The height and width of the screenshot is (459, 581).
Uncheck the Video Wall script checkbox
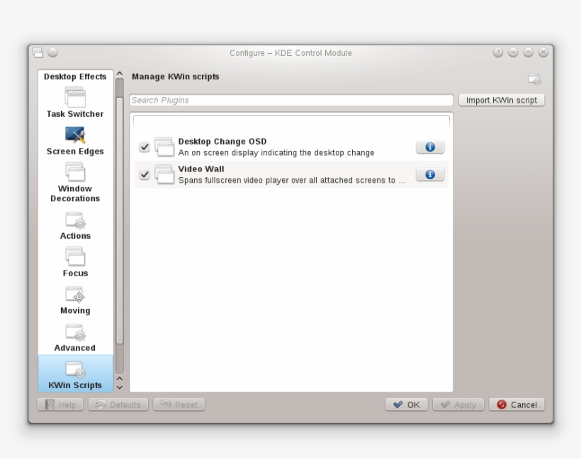point(145,174)
